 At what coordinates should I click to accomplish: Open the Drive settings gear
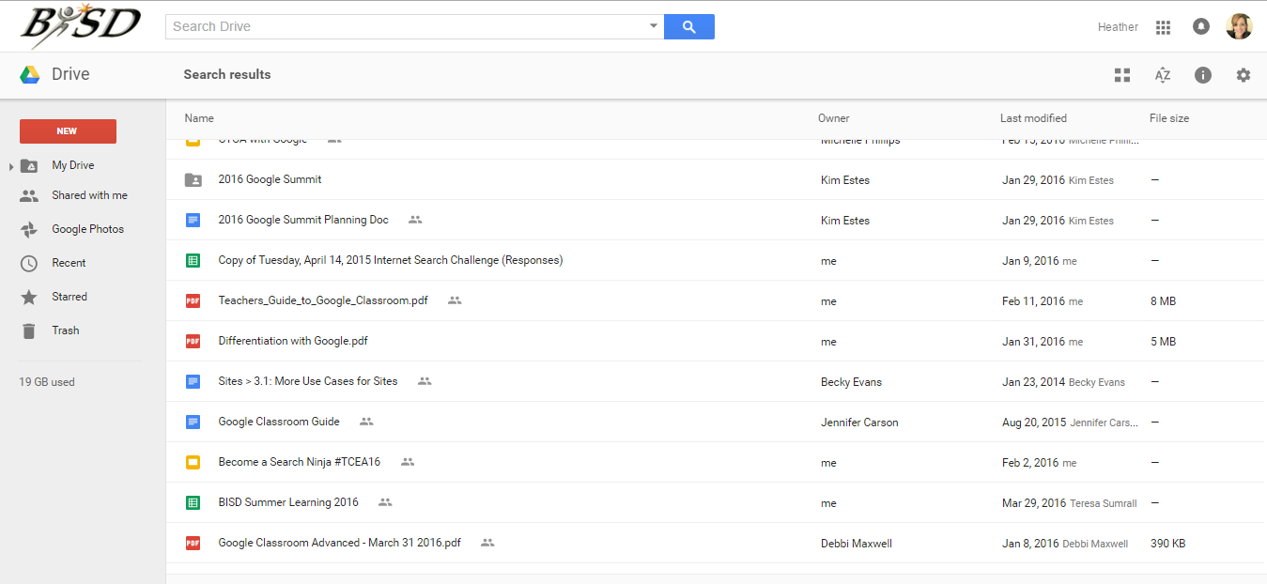pos(1244,75)
